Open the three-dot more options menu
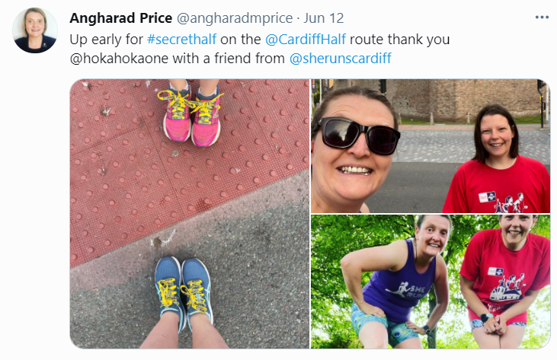 click(541, 18)
